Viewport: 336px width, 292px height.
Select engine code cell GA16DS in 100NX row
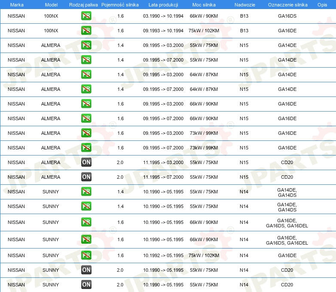tap(287, 16)
